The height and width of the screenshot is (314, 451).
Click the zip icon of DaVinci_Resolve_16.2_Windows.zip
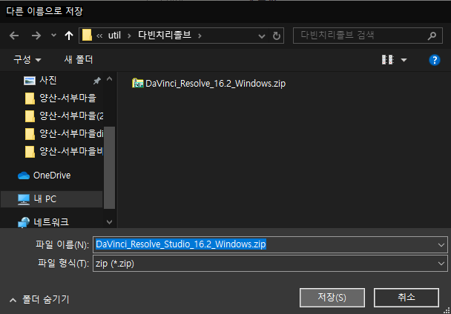pos(137,83)
